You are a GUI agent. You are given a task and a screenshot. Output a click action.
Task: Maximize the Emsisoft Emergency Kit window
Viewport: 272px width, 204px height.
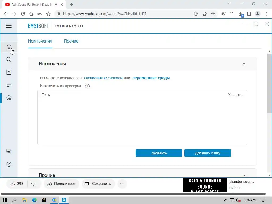click(256, 24)
